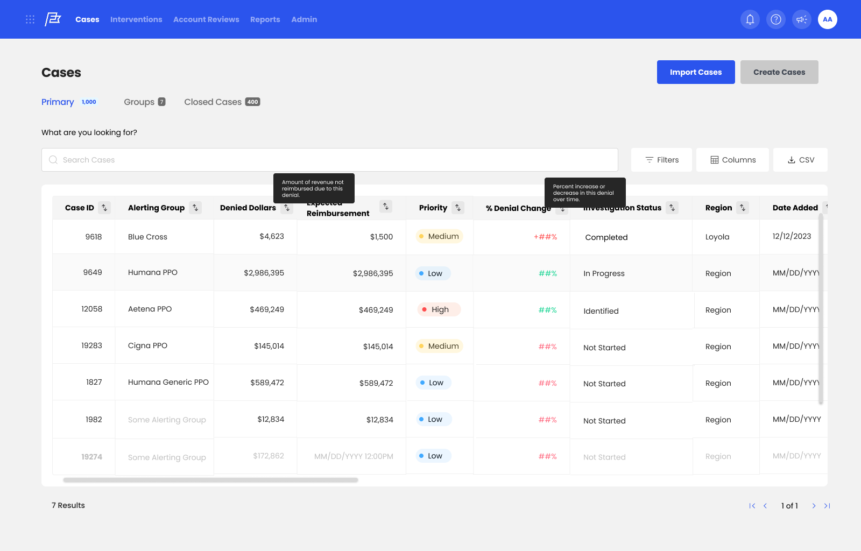The height and width of the screenshot is (551, 861).
Task: Open the app grid launcher icon
Action: coord(30,19)
